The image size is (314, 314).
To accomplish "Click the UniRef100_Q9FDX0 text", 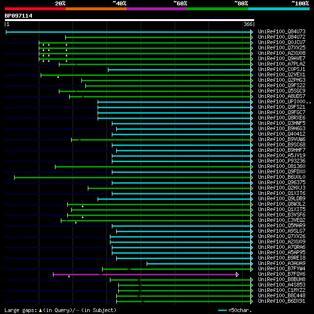I will pos(282,172).
